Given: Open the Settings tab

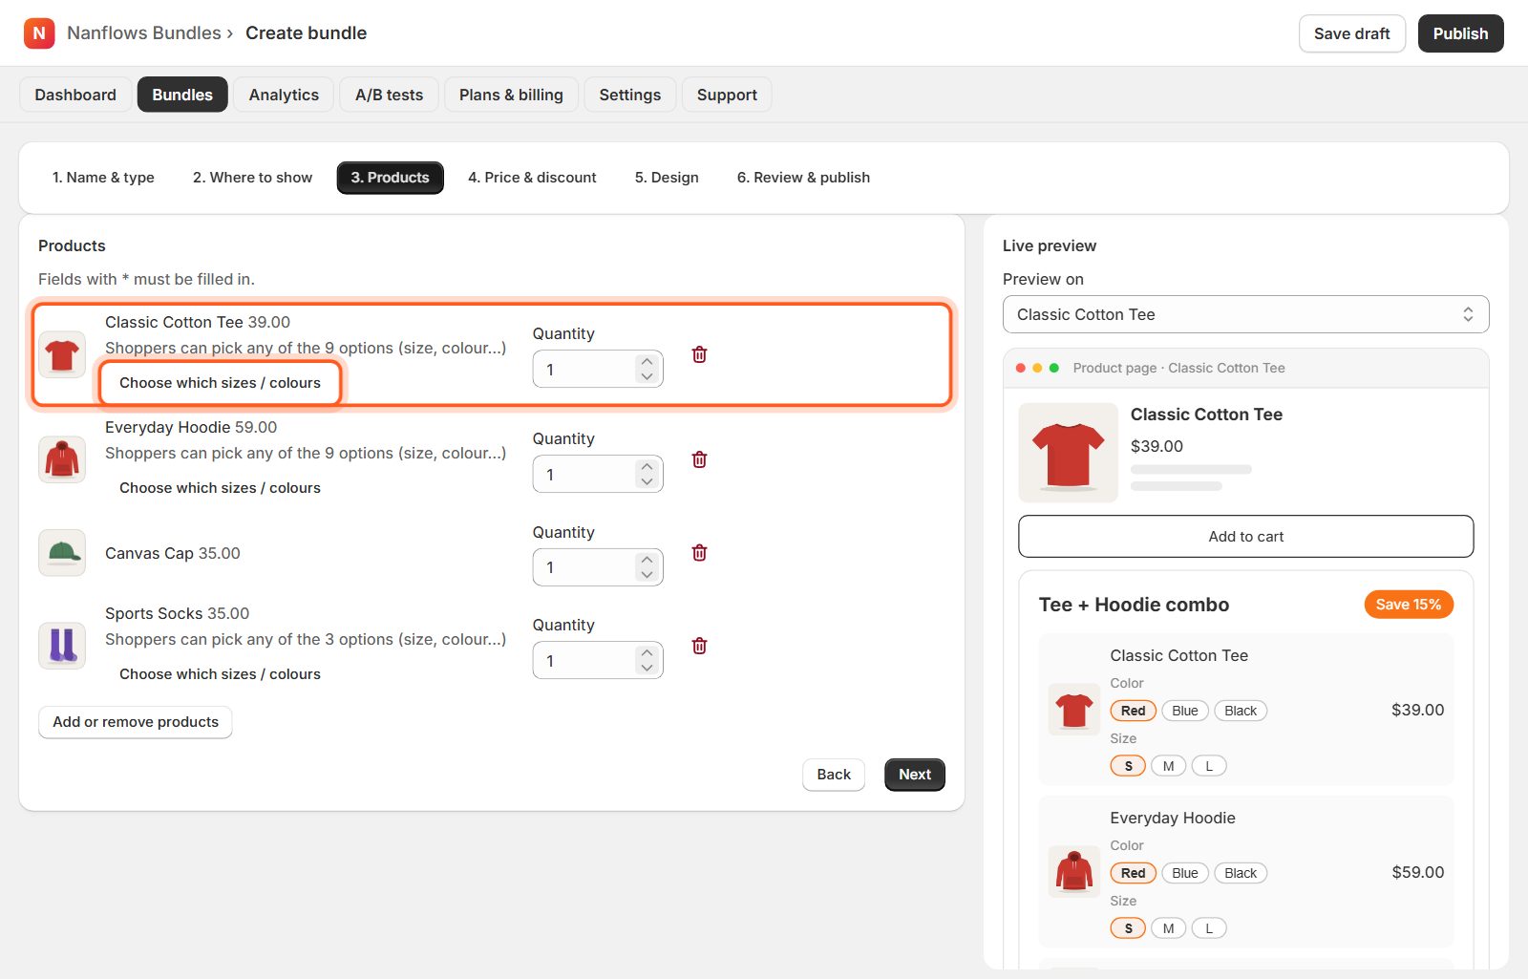Looking at the screenshot, I should point(630,95).
